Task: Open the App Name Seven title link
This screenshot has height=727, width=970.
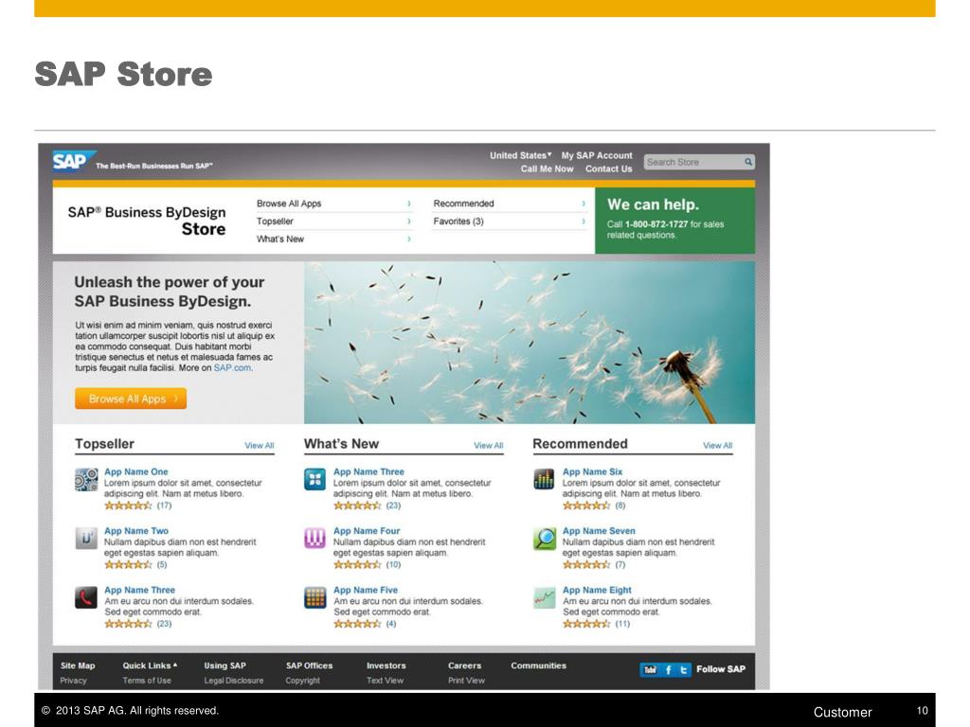Action: (599, 531)
